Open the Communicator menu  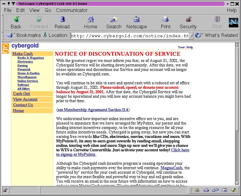pos(72,10)
